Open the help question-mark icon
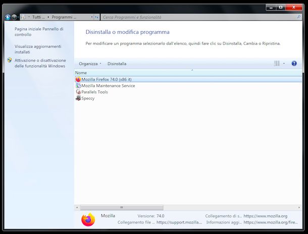The height and width of the screenshot is (234, 308). 294,64
